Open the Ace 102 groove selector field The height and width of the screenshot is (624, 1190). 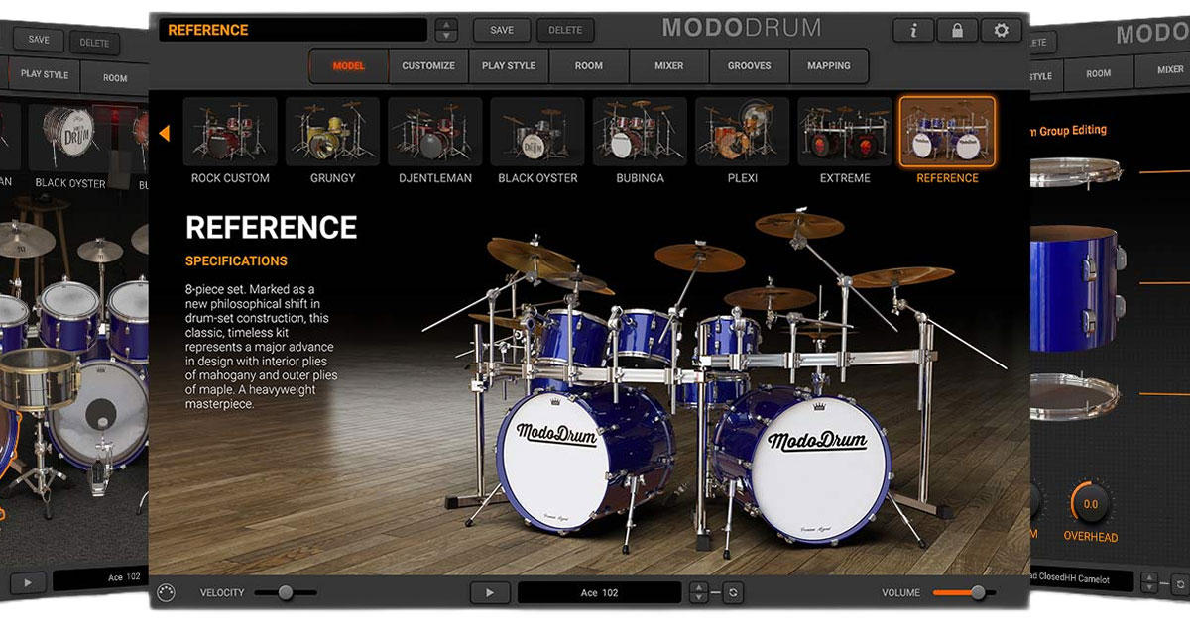599,592
